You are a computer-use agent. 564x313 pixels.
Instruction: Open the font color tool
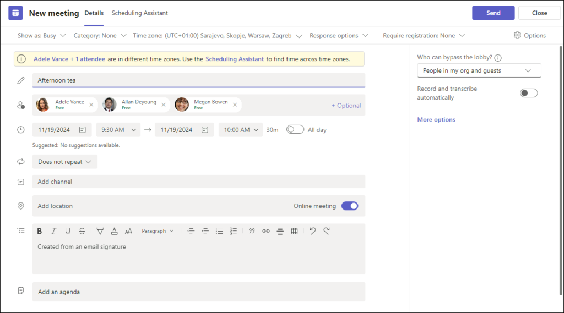[115, 231]
